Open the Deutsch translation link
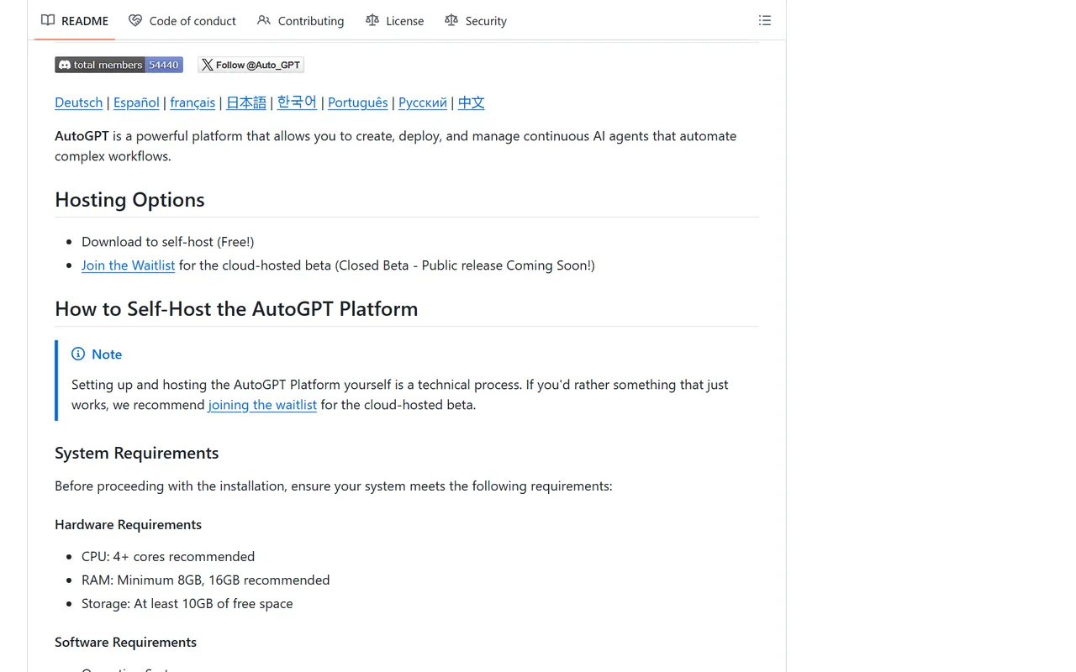 pos(78,102)
